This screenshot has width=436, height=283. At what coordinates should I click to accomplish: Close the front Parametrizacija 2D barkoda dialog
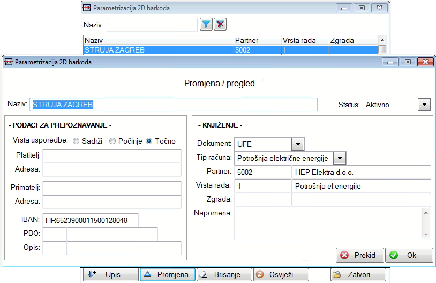(x=425, y=62)
